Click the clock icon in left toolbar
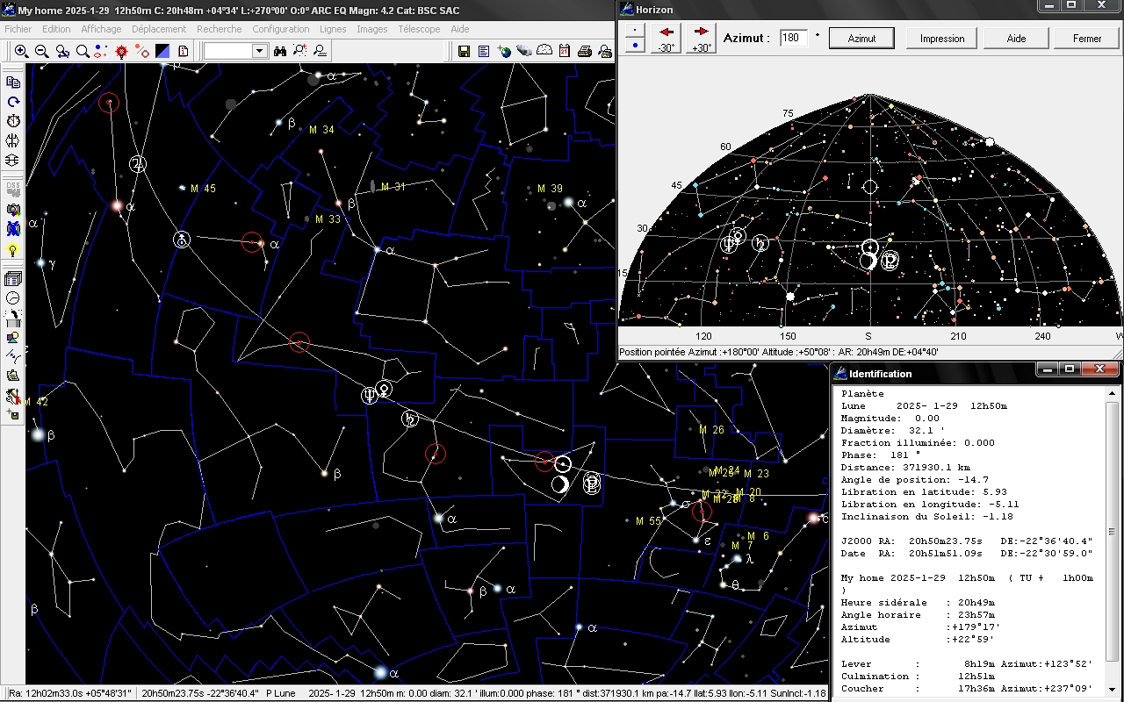Viewport: 1124px width, 702px height. pyautogui.click(x=13, y=297)
